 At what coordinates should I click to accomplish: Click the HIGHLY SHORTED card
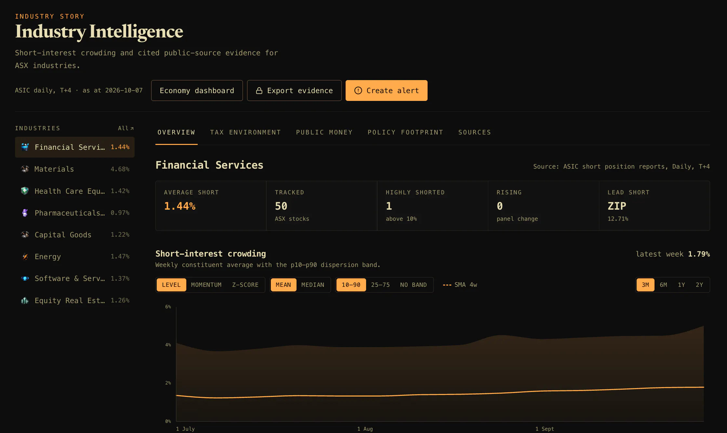pyautogui.click(x=432, y=206)
